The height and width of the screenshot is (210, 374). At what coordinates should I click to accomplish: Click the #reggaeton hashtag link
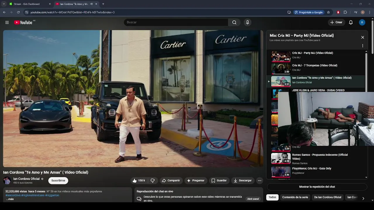[x=52, y=195]
